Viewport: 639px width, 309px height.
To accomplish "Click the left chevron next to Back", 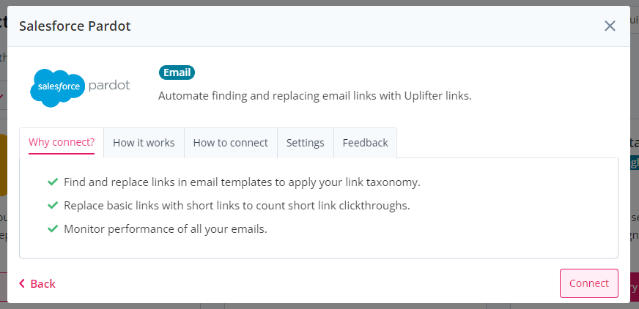I will pos(22,283).
